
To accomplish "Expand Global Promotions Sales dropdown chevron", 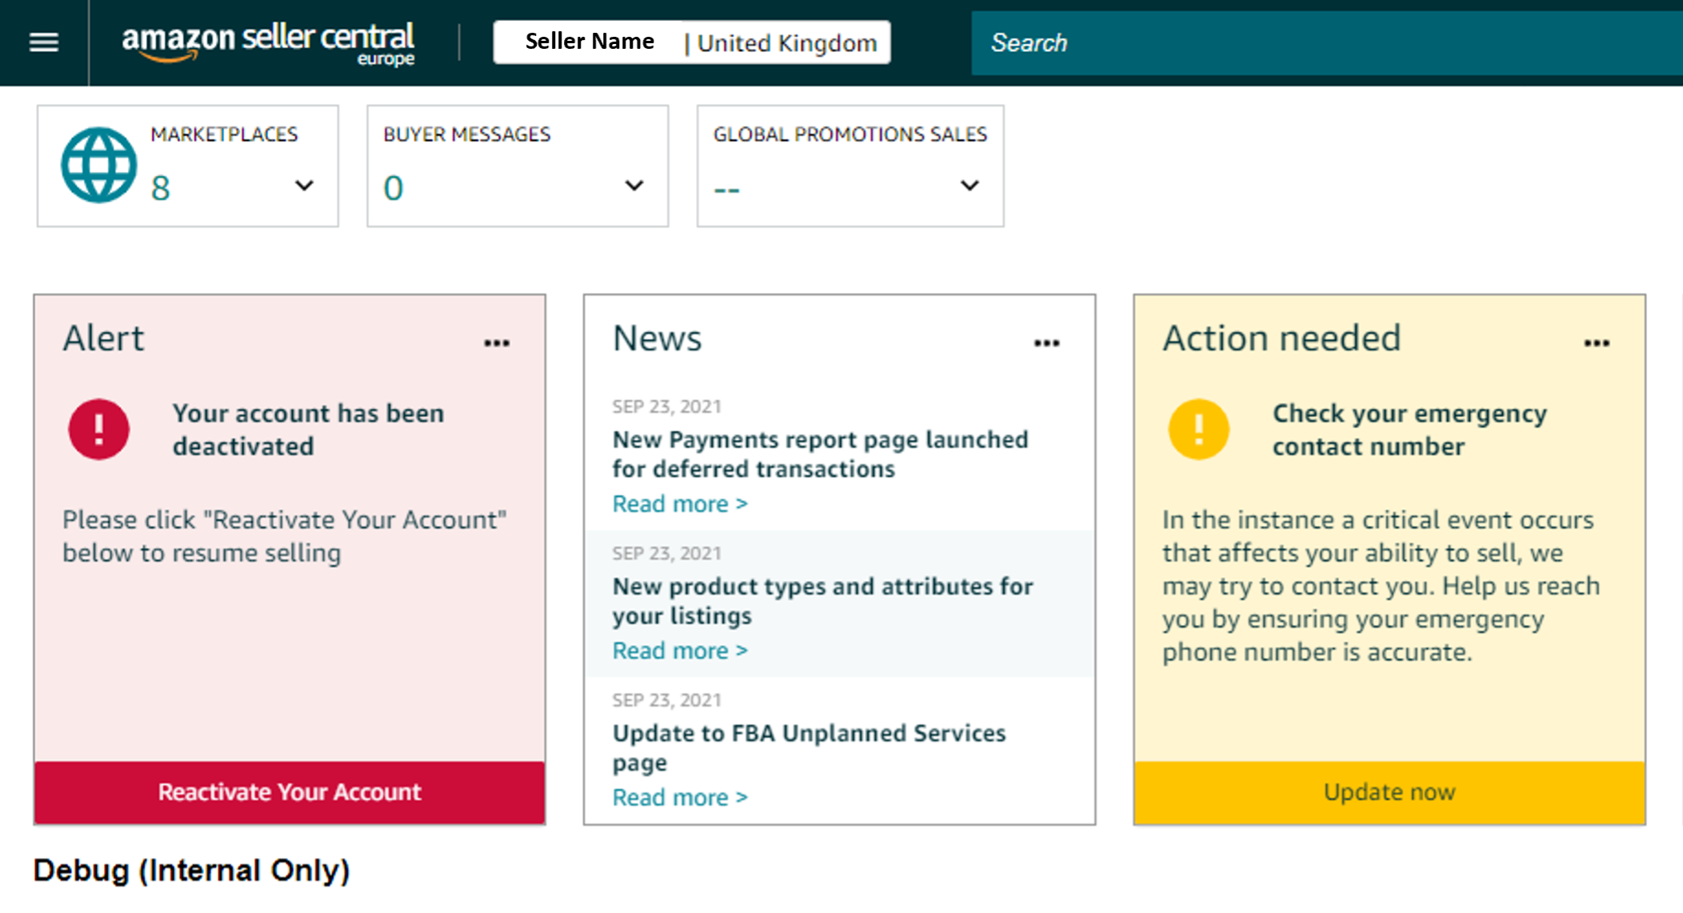I will point(969,186).
